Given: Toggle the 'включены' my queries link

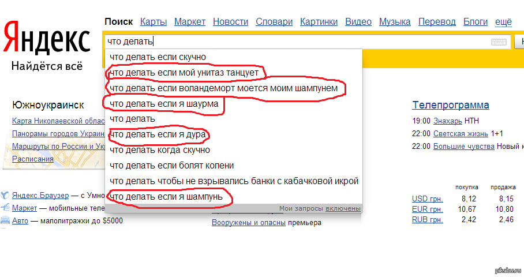Looking at the screenshot, I should 343,208.
